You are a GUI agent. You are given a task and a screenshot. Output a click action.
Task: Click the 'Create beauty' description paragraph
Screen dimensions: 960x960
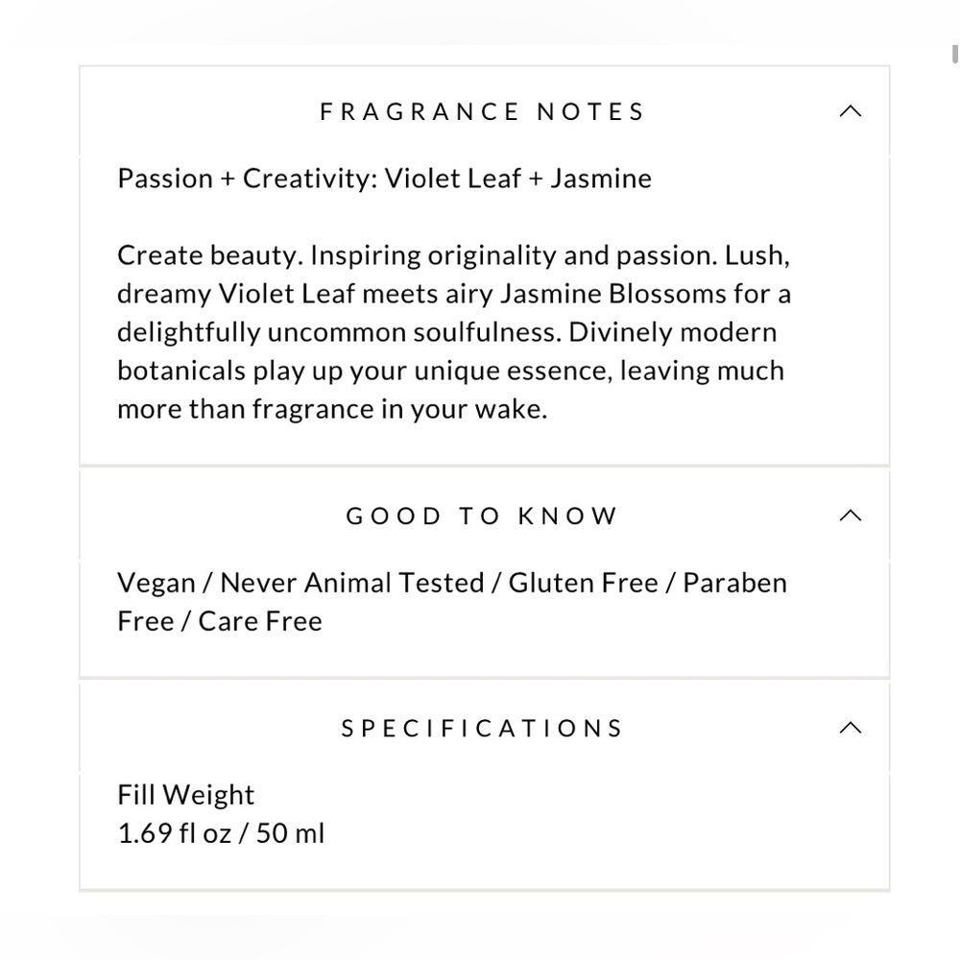tap(454, 332)
